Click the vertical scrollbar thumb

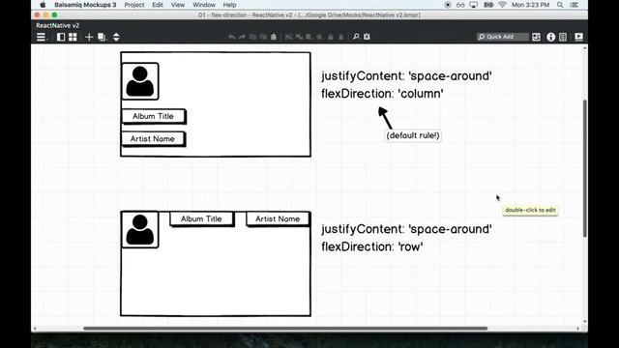coord(584,168)
